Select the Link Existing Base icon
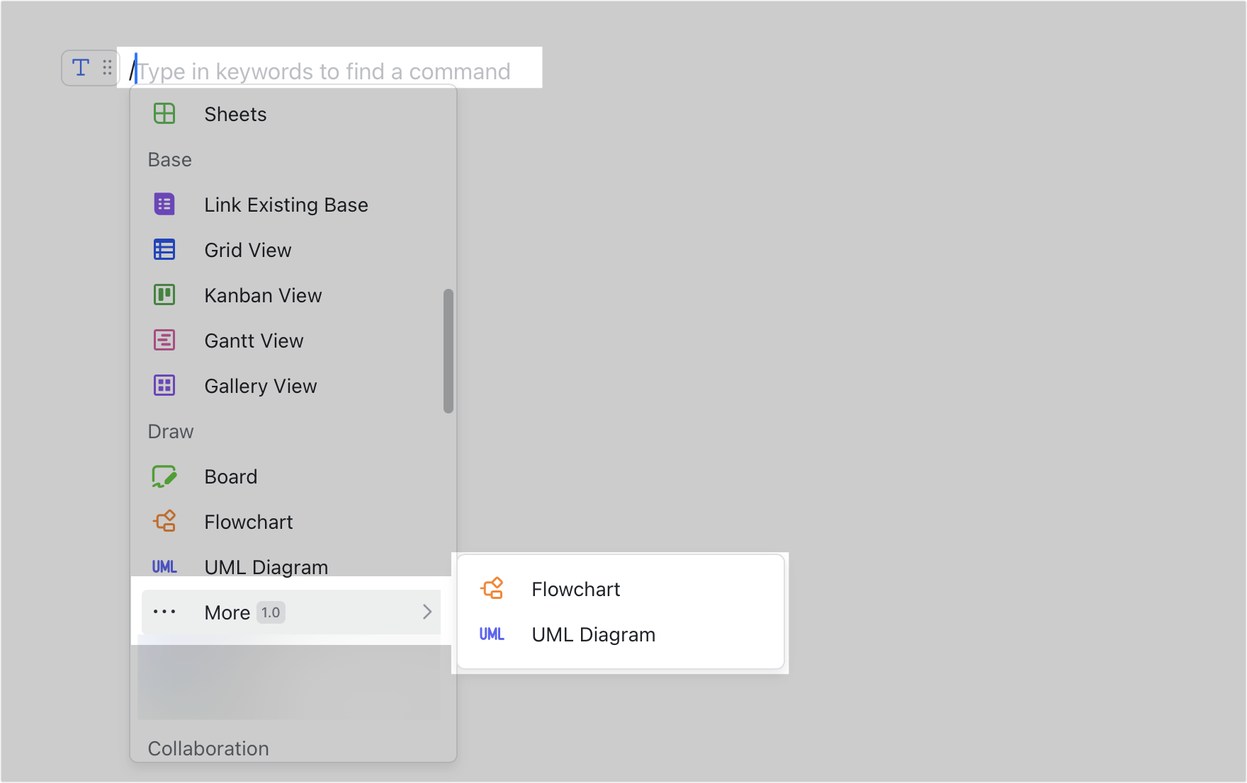The height and width of the screenshot is (783, 1247). tap(164, 204)
